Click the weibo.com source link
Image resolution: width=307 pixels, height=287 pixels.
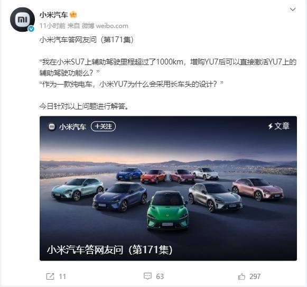[112, 26]
